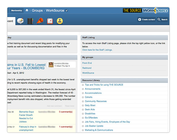Open the WorkSource group under My groups

[88, 73]
